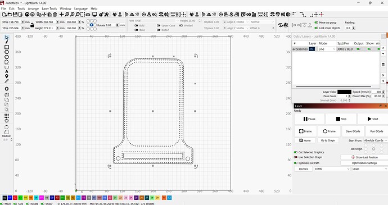Delete layer using Cuts panel trash icon
The width and height of the screenshot is (388, 205).
click(x=383, y=65)
